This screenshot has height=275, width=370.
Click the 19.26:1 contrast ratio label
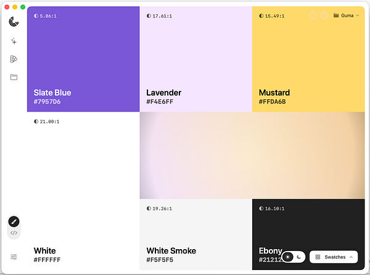tap(162, 208)
